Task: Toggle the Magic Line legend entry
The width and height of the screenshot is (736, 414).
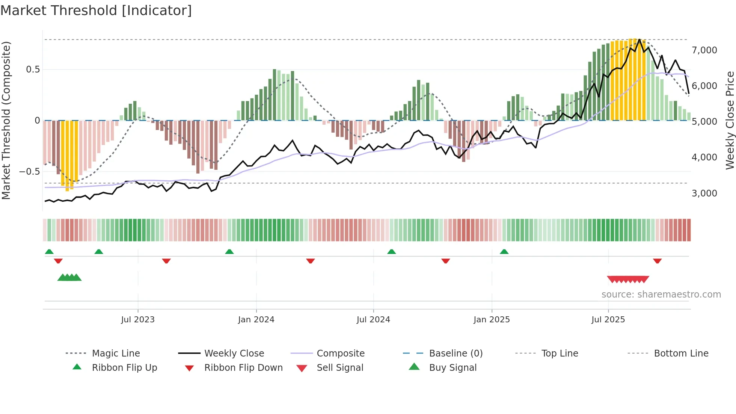Action: [116, 354]
